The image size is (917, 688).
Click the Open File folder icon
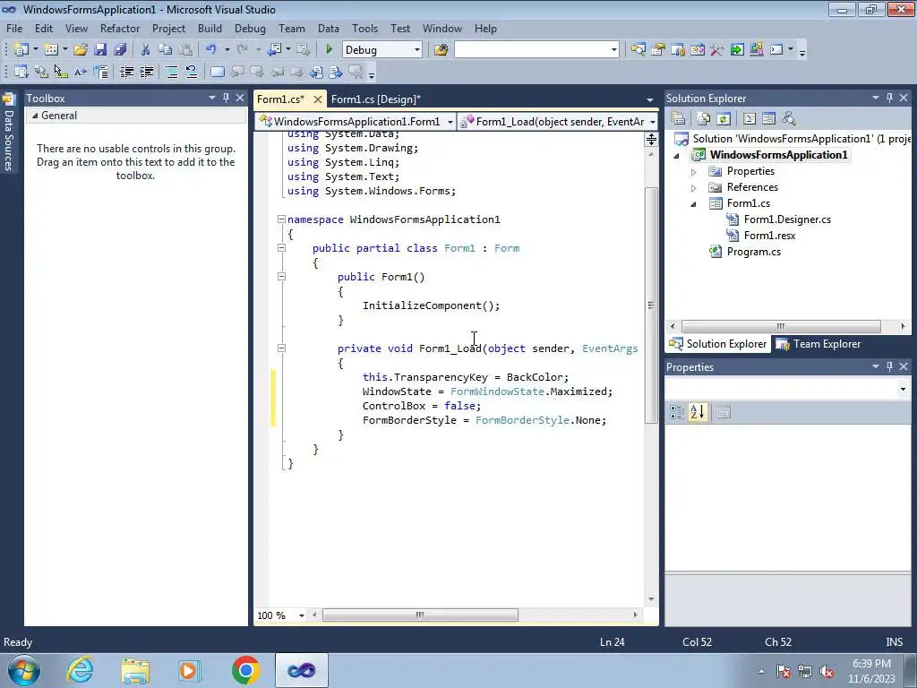[x=80, y=50]
